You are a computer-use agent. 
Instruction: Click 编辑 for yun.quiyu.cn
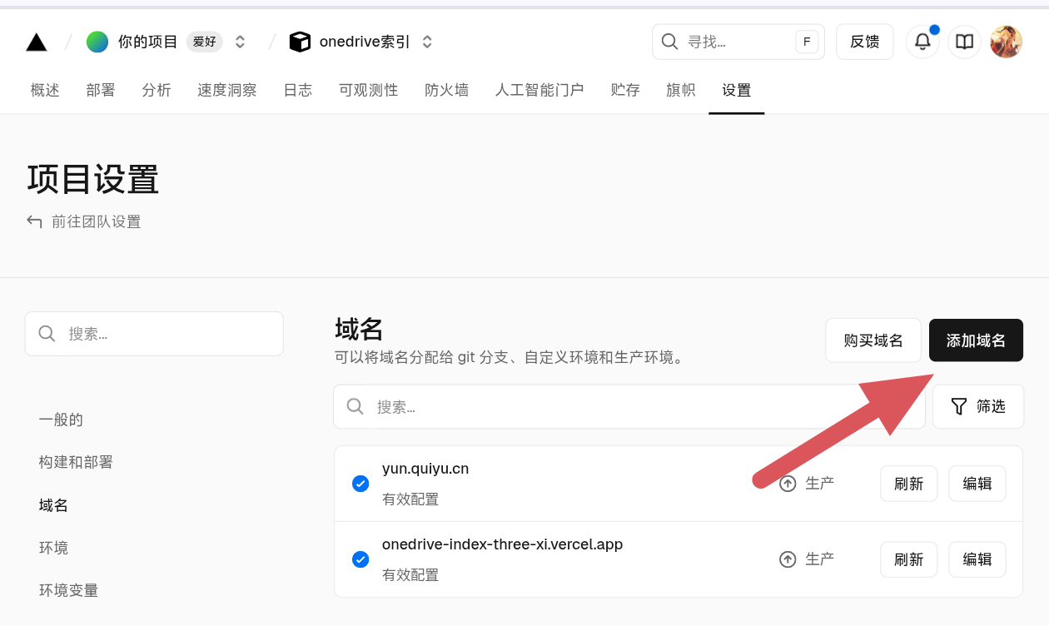[977, 483]
